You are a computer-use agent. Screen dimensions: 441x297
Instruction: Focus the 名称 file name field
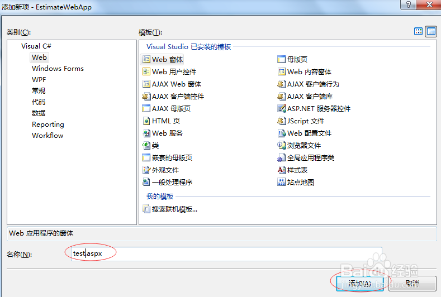(226, 253)
